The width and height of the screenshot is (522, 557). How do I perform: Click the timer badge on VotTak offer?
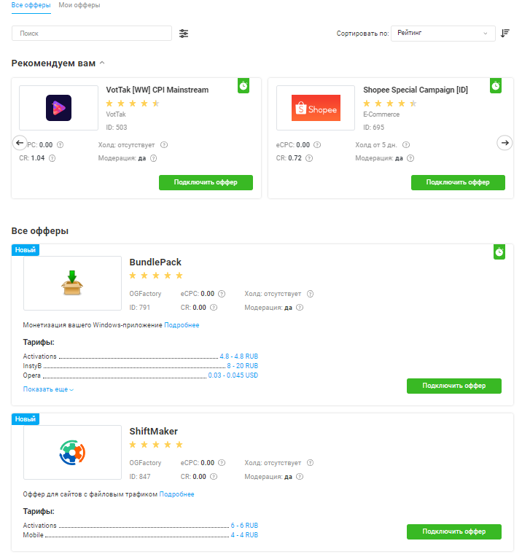pyautogui.click(x=244, y=85)
